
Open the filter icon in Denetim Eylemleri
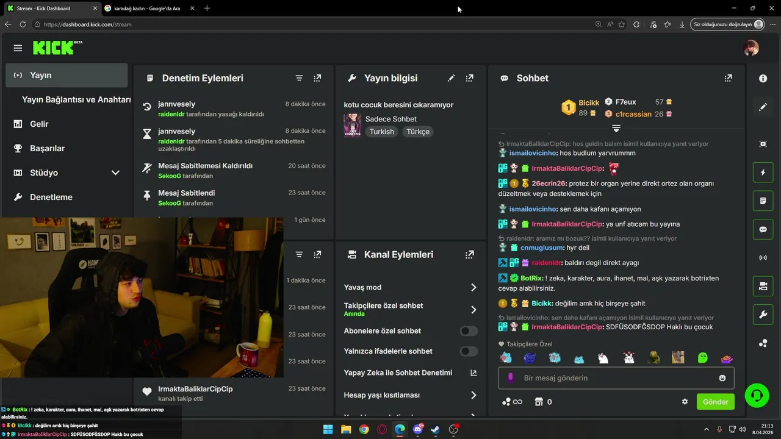pyautogui.click(x=299, y=78)
